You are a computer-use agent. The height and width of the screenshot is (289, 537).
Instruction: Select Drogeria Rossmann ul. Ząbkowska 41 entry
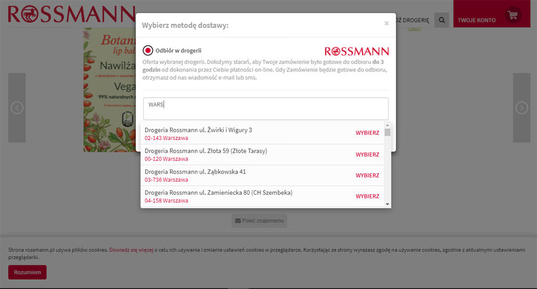(x=195, y=172)
